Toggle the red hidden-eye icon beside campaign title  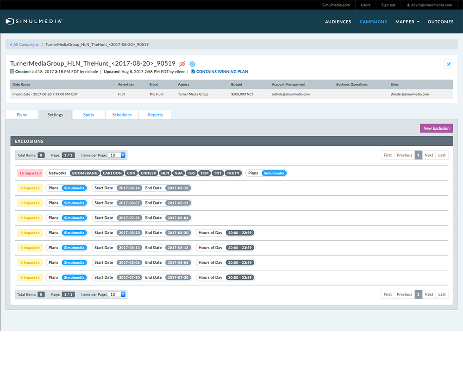[x=182, y=64]
